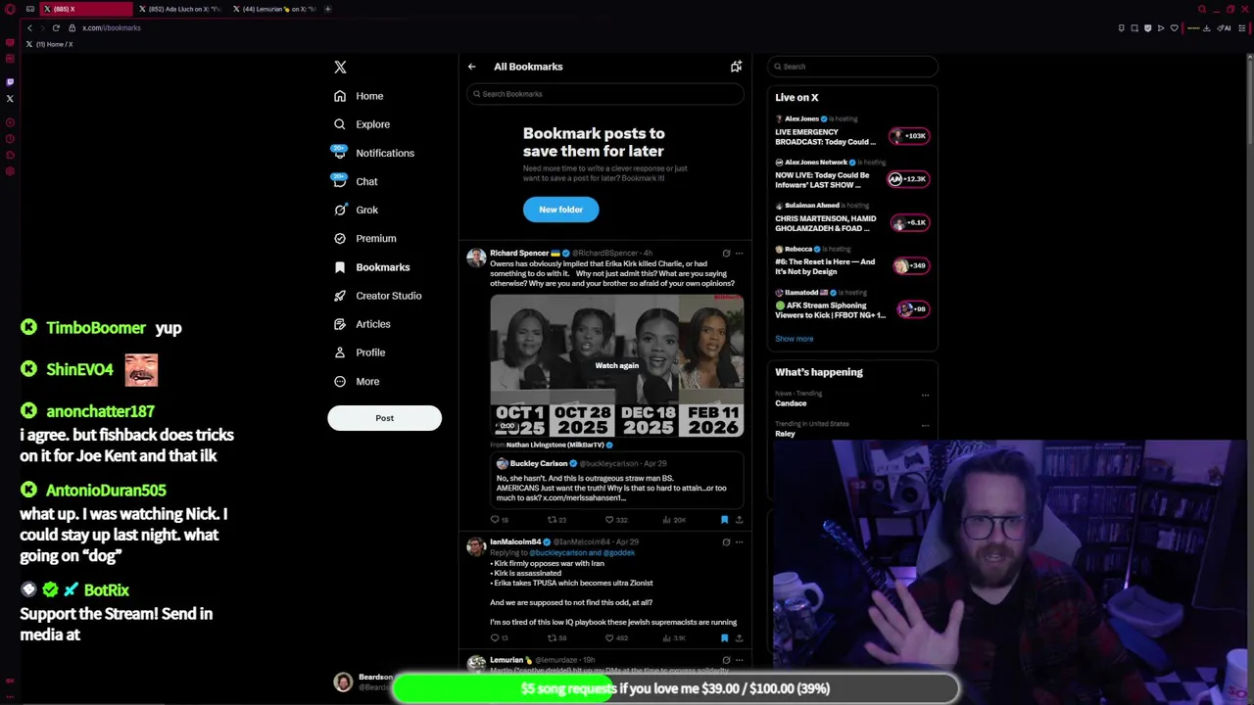Open Alex Jones emergency broadcast listing
Screen dimensions: 1254x705
[852, 131]
